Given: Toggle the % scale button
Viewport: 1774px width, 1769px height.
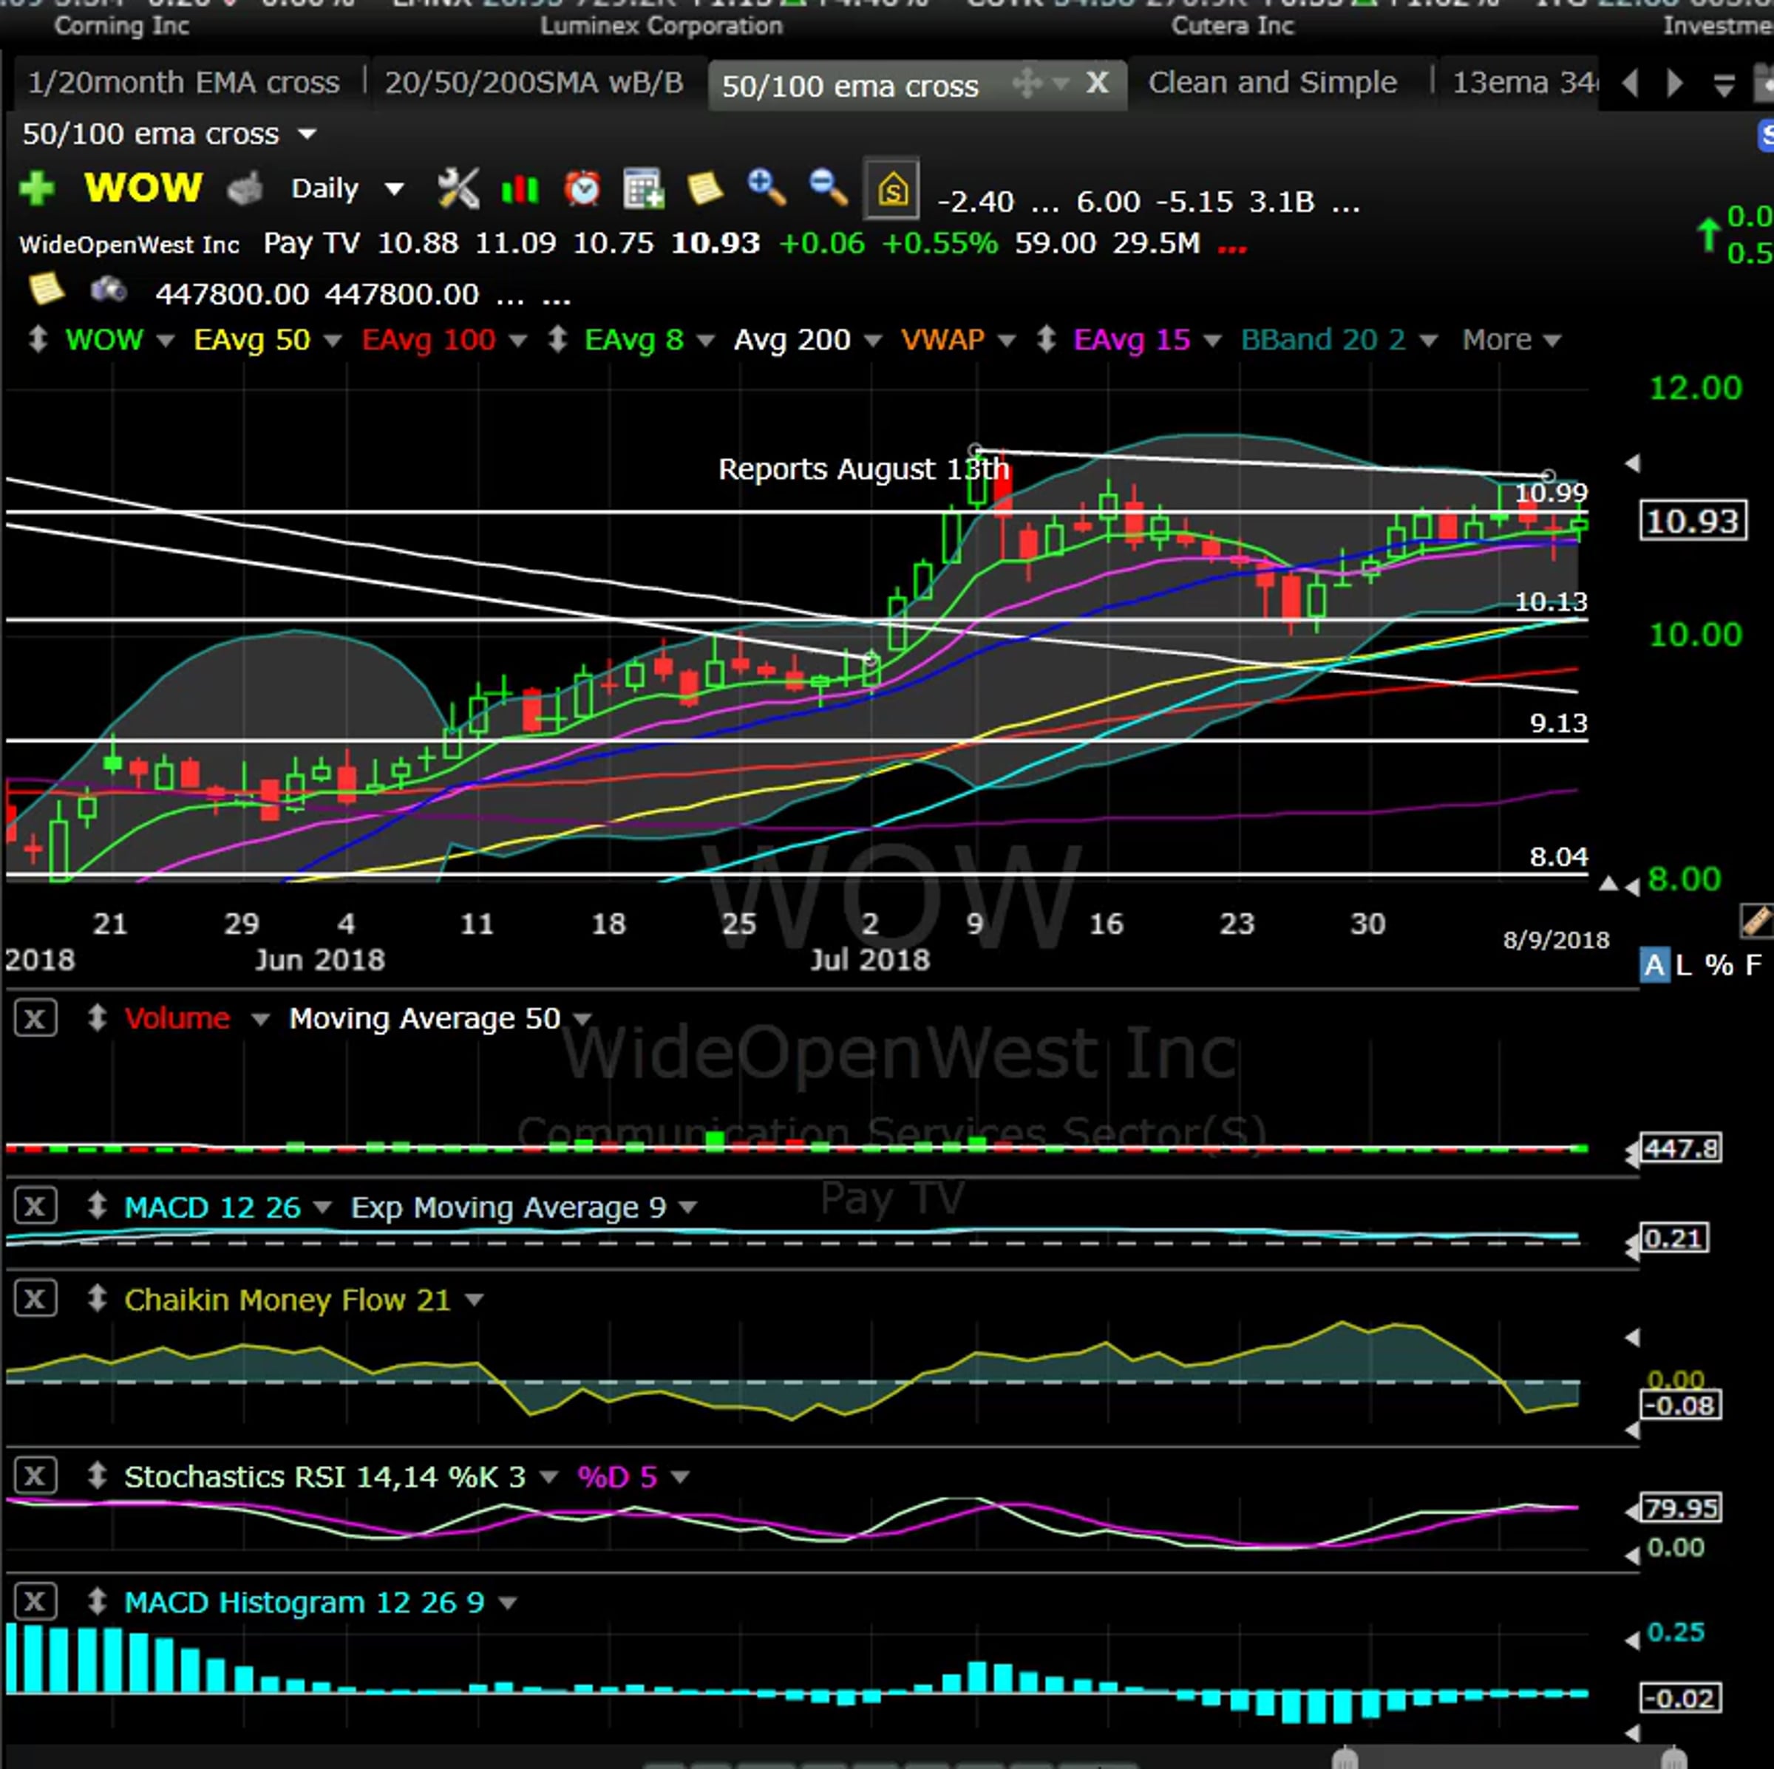Looking at the screenshot, I should point(1719,965).
